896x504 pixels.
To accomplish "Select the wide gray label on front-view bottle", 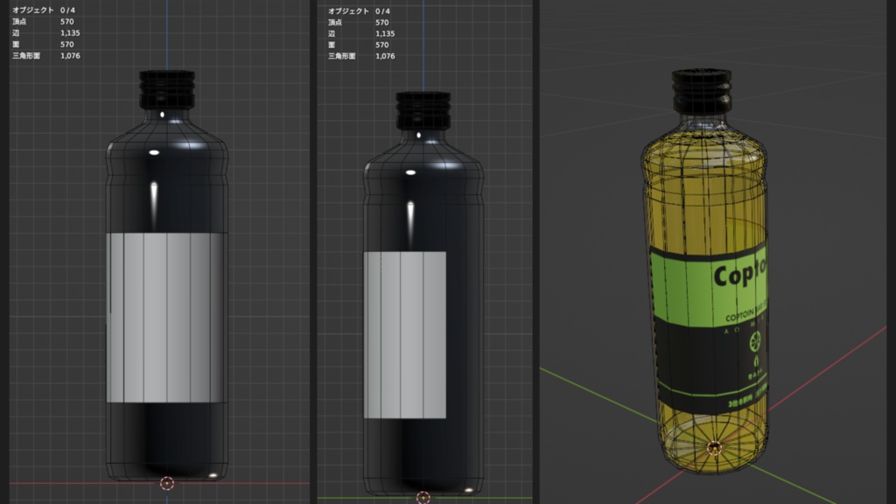I will (165, 317).
